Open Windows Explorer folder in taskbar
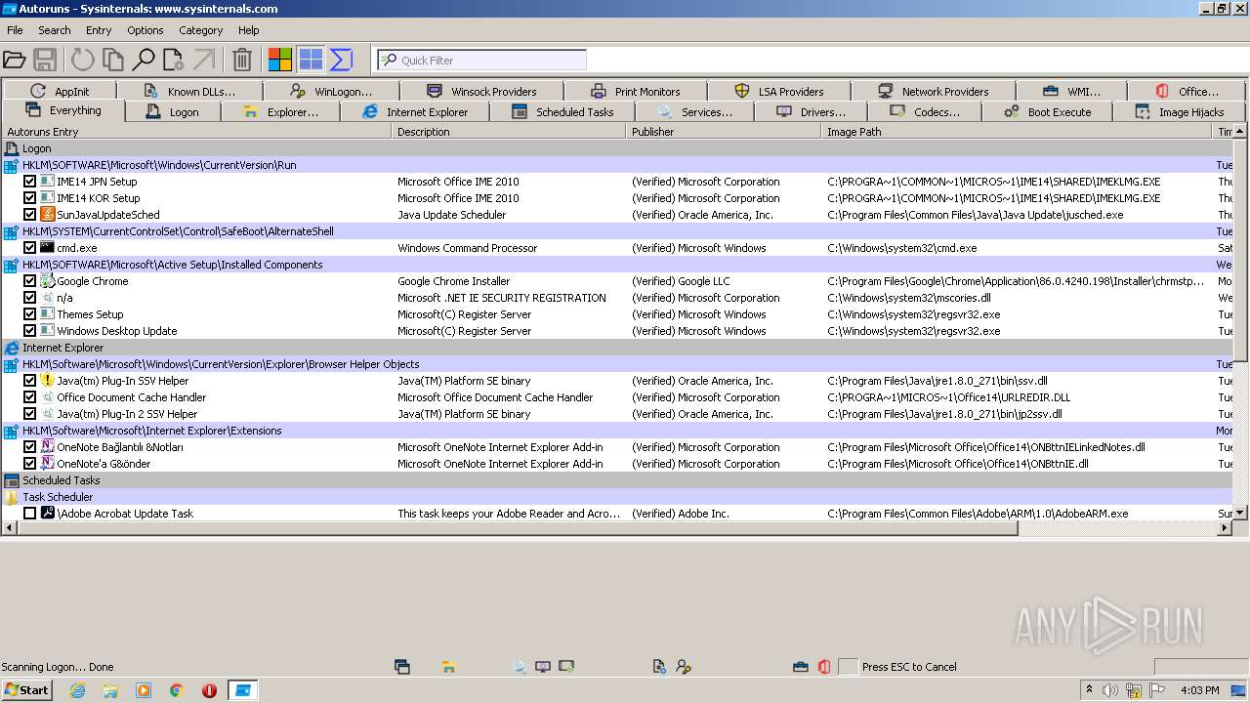The image size is (1250, 703). click(110, 690)
